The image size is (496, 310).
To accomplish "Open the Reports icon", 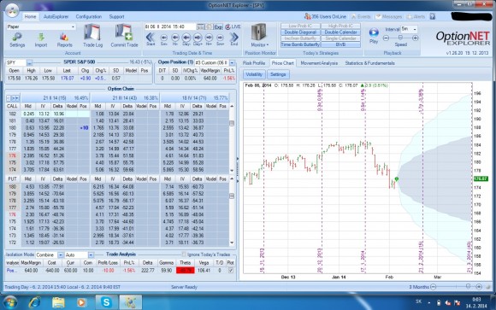I will point(64,38).
